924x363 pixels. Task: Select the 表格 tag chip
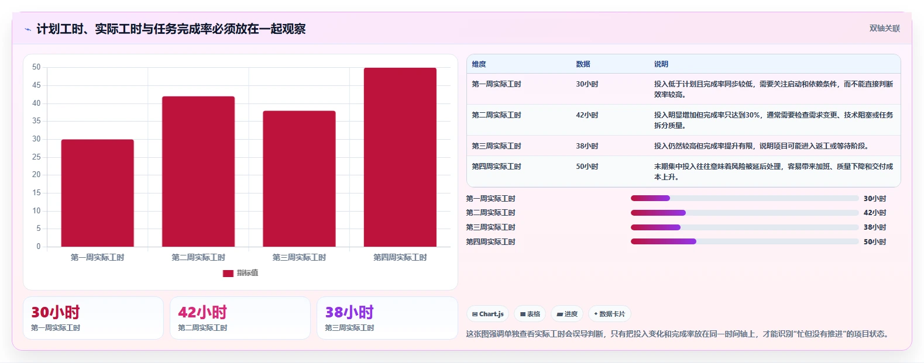pyautogui.click(x=530, y=314)
